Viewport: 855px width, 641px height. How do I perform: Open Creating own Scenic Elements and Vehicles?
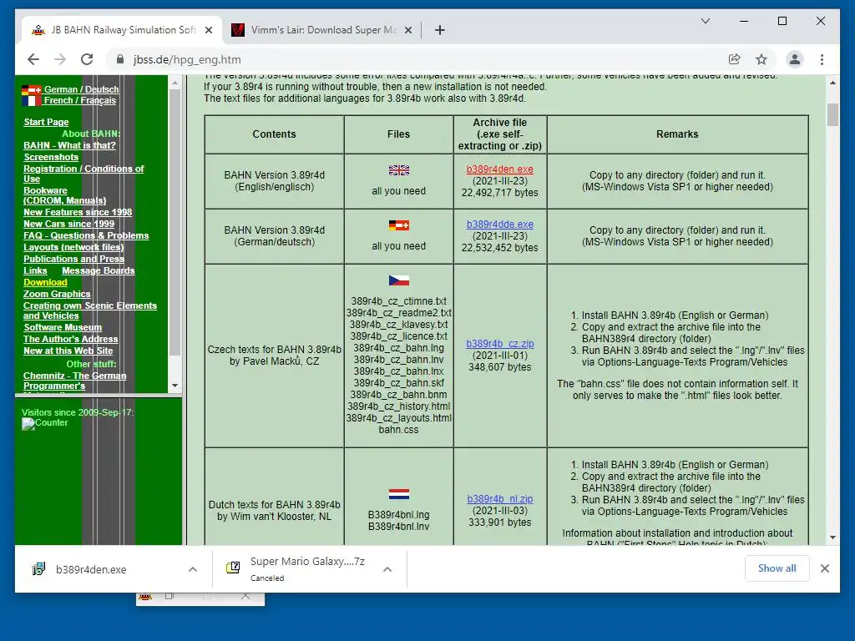(90, 310)
